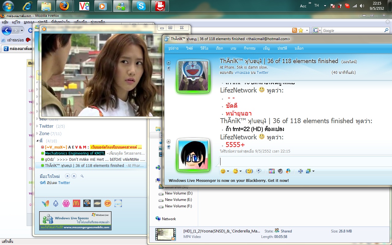Show previous What's New item
Viewport: 392px width, 245px height.
pyautogui.click(x=67, y=176)
